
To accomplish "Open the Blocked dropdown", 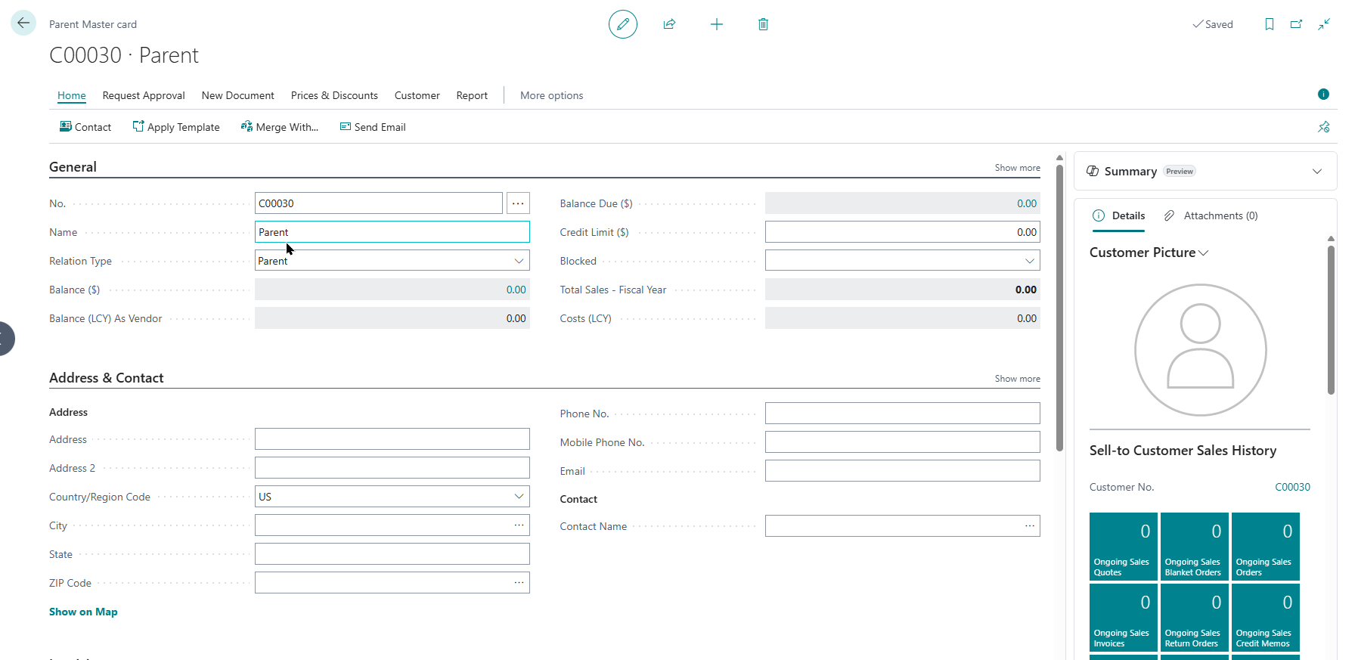I will [1029, 261].
